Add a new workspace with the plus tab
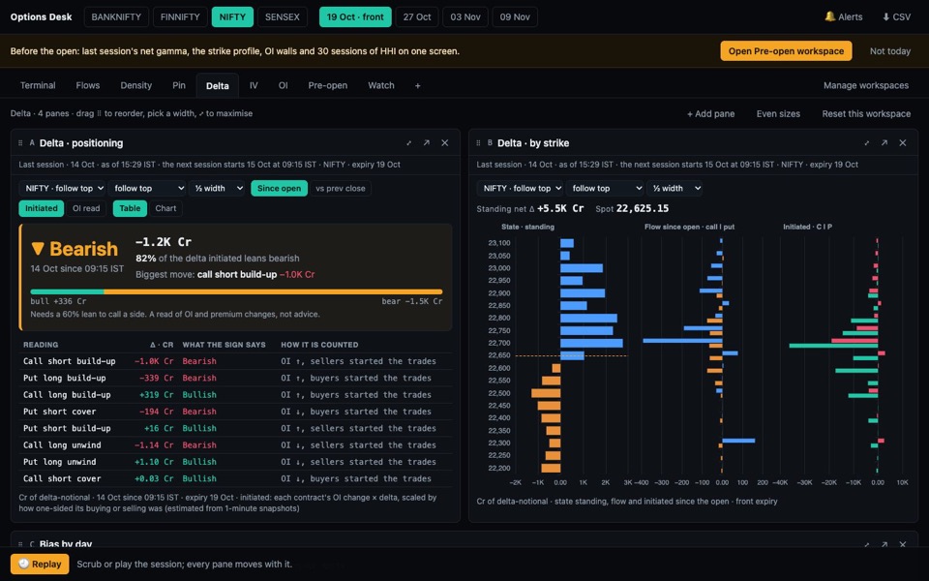This screenshot has height=581, width=929. click(418, 86)
